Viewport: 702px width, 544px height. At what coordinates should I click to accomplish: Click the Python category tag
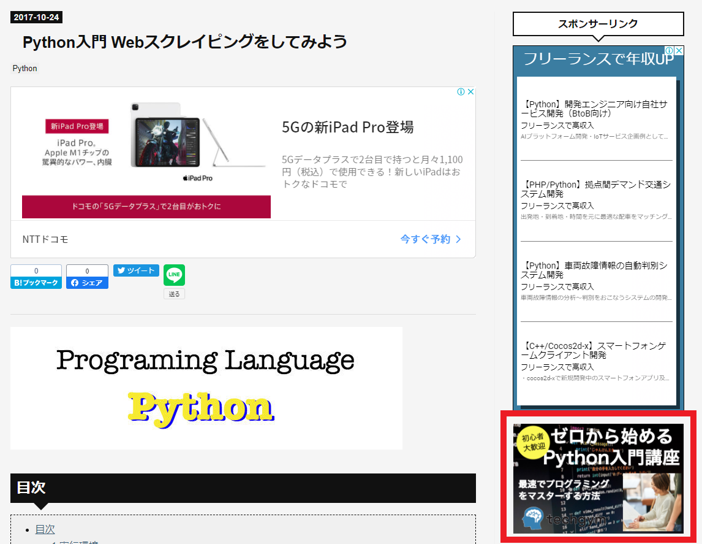25,69
